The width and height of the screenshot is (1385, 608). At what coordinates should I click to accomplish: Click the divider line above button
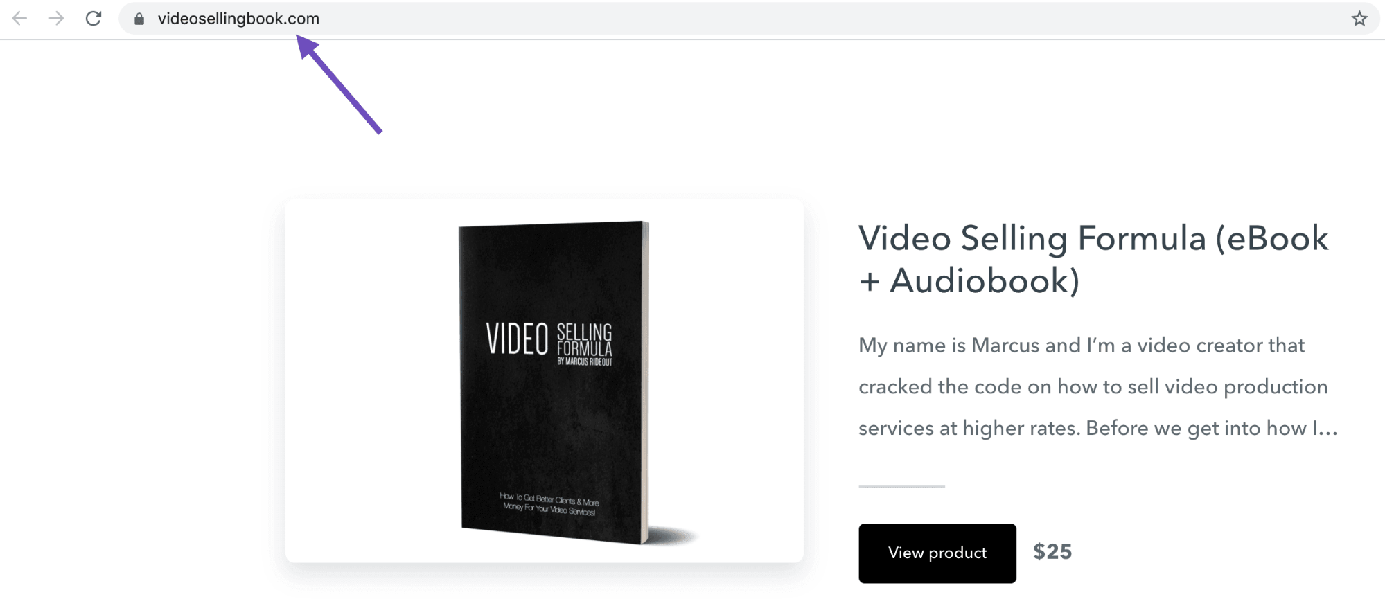point(901,486)
